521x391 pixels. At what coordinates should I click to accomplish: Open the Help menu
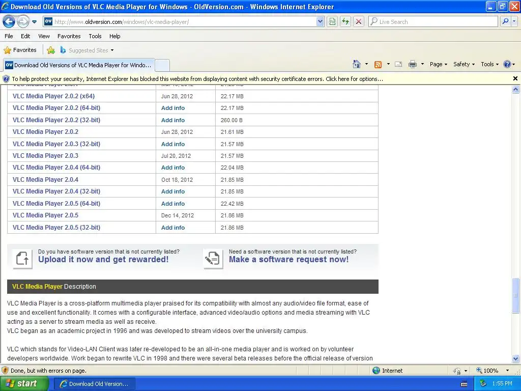click(x=115, y=36)
